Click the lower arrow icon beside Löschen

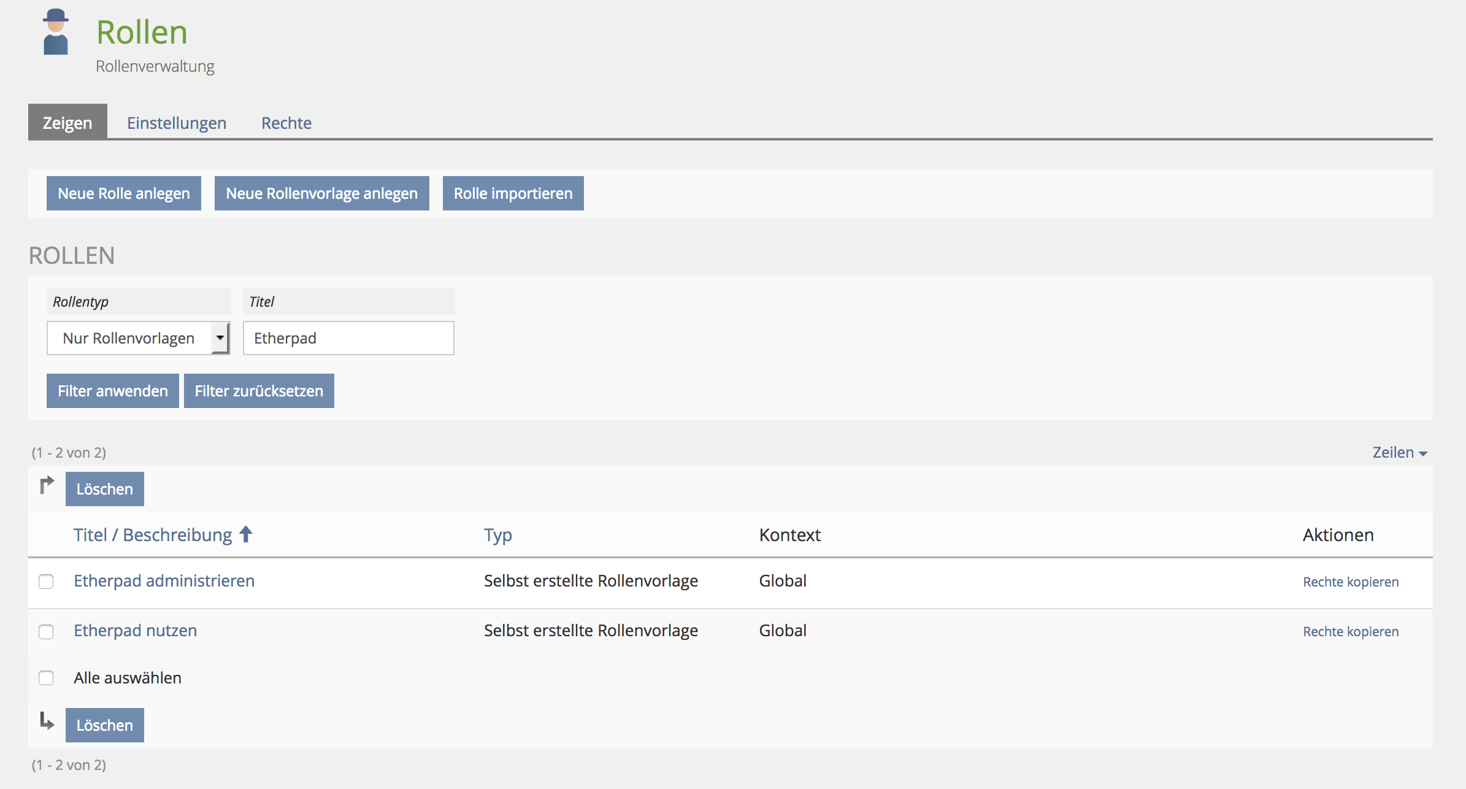tap(47, 721)
